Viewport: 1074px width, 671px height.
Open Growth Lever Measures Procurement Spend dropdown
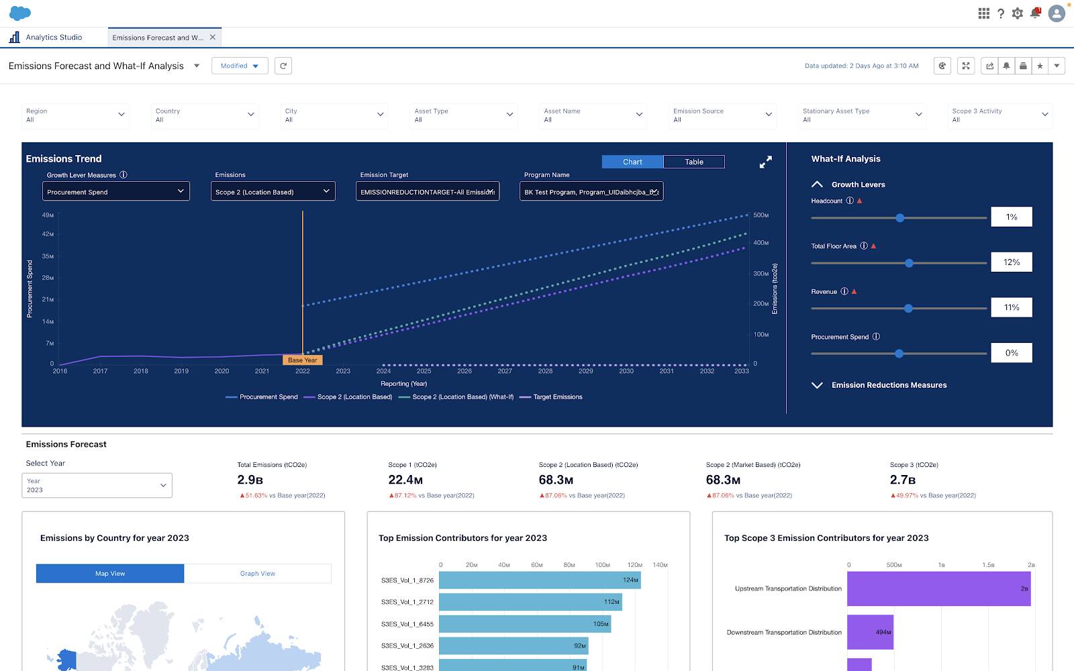[116, 191]
